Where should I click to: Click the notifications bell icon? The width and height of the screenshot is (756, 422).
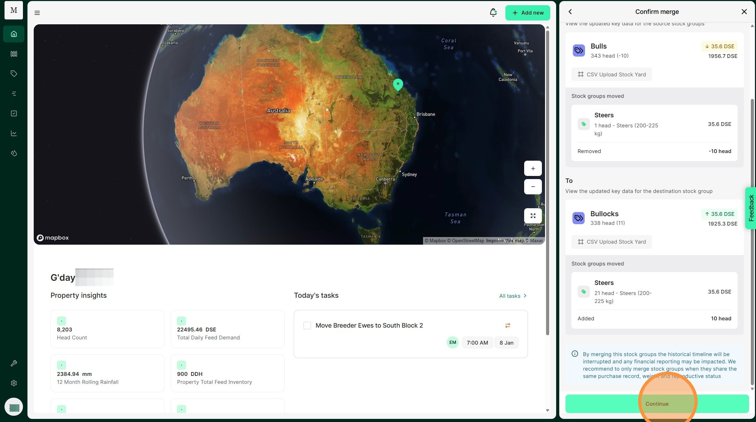pyautogui.click(x=493, y=13)
